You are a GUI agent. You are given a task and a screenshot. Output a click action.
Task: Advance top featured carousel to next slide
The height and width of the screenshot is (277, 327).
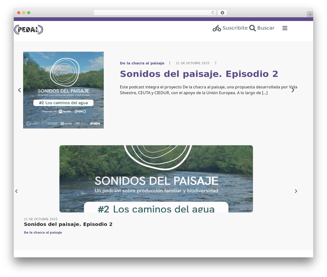pos(293,90)
